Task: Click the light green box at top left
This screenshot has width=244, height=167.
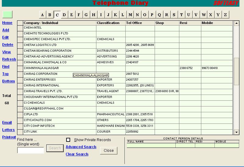Action: click(7, 14)
